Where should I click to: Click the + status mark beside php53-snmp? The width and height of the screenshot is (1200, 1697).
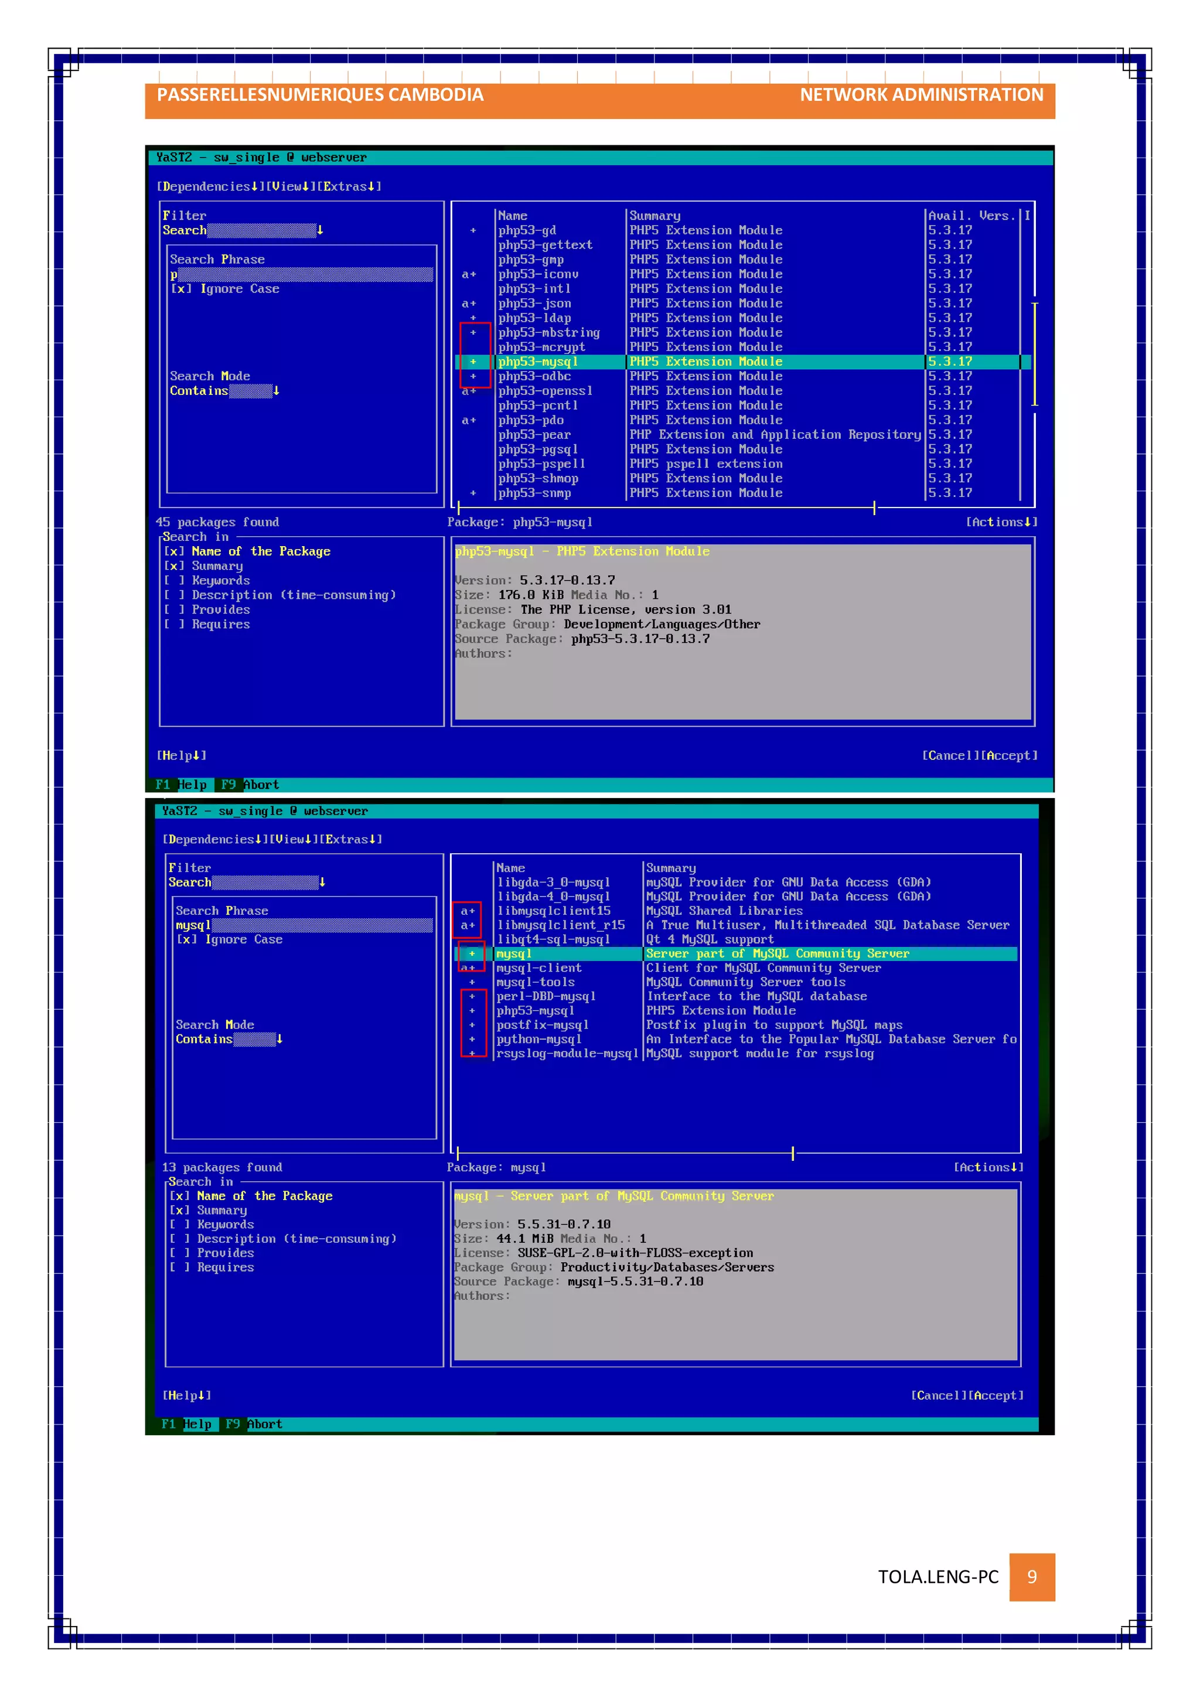pos(473,493)
